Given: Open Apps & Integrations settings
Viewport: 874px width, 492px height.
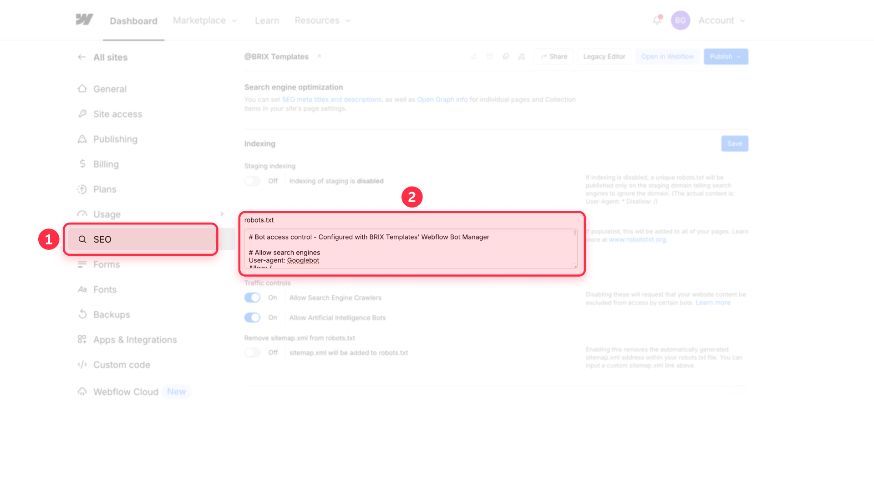Looking at the screenshot, I should [x=135, y=340].
